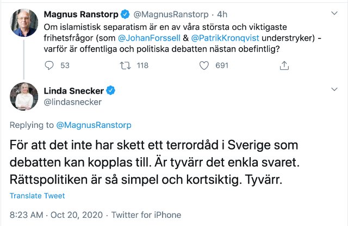This screenshot has width=348, height=226.
Task: Click Linda Snecker's verified badge
Action: [x=109, y=90]
